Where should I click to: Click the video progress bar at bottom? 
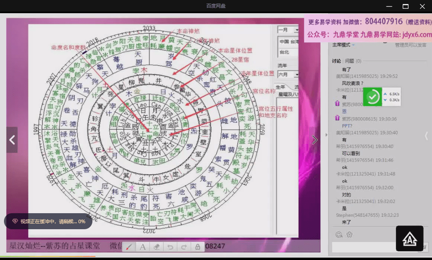pos(160,256)
